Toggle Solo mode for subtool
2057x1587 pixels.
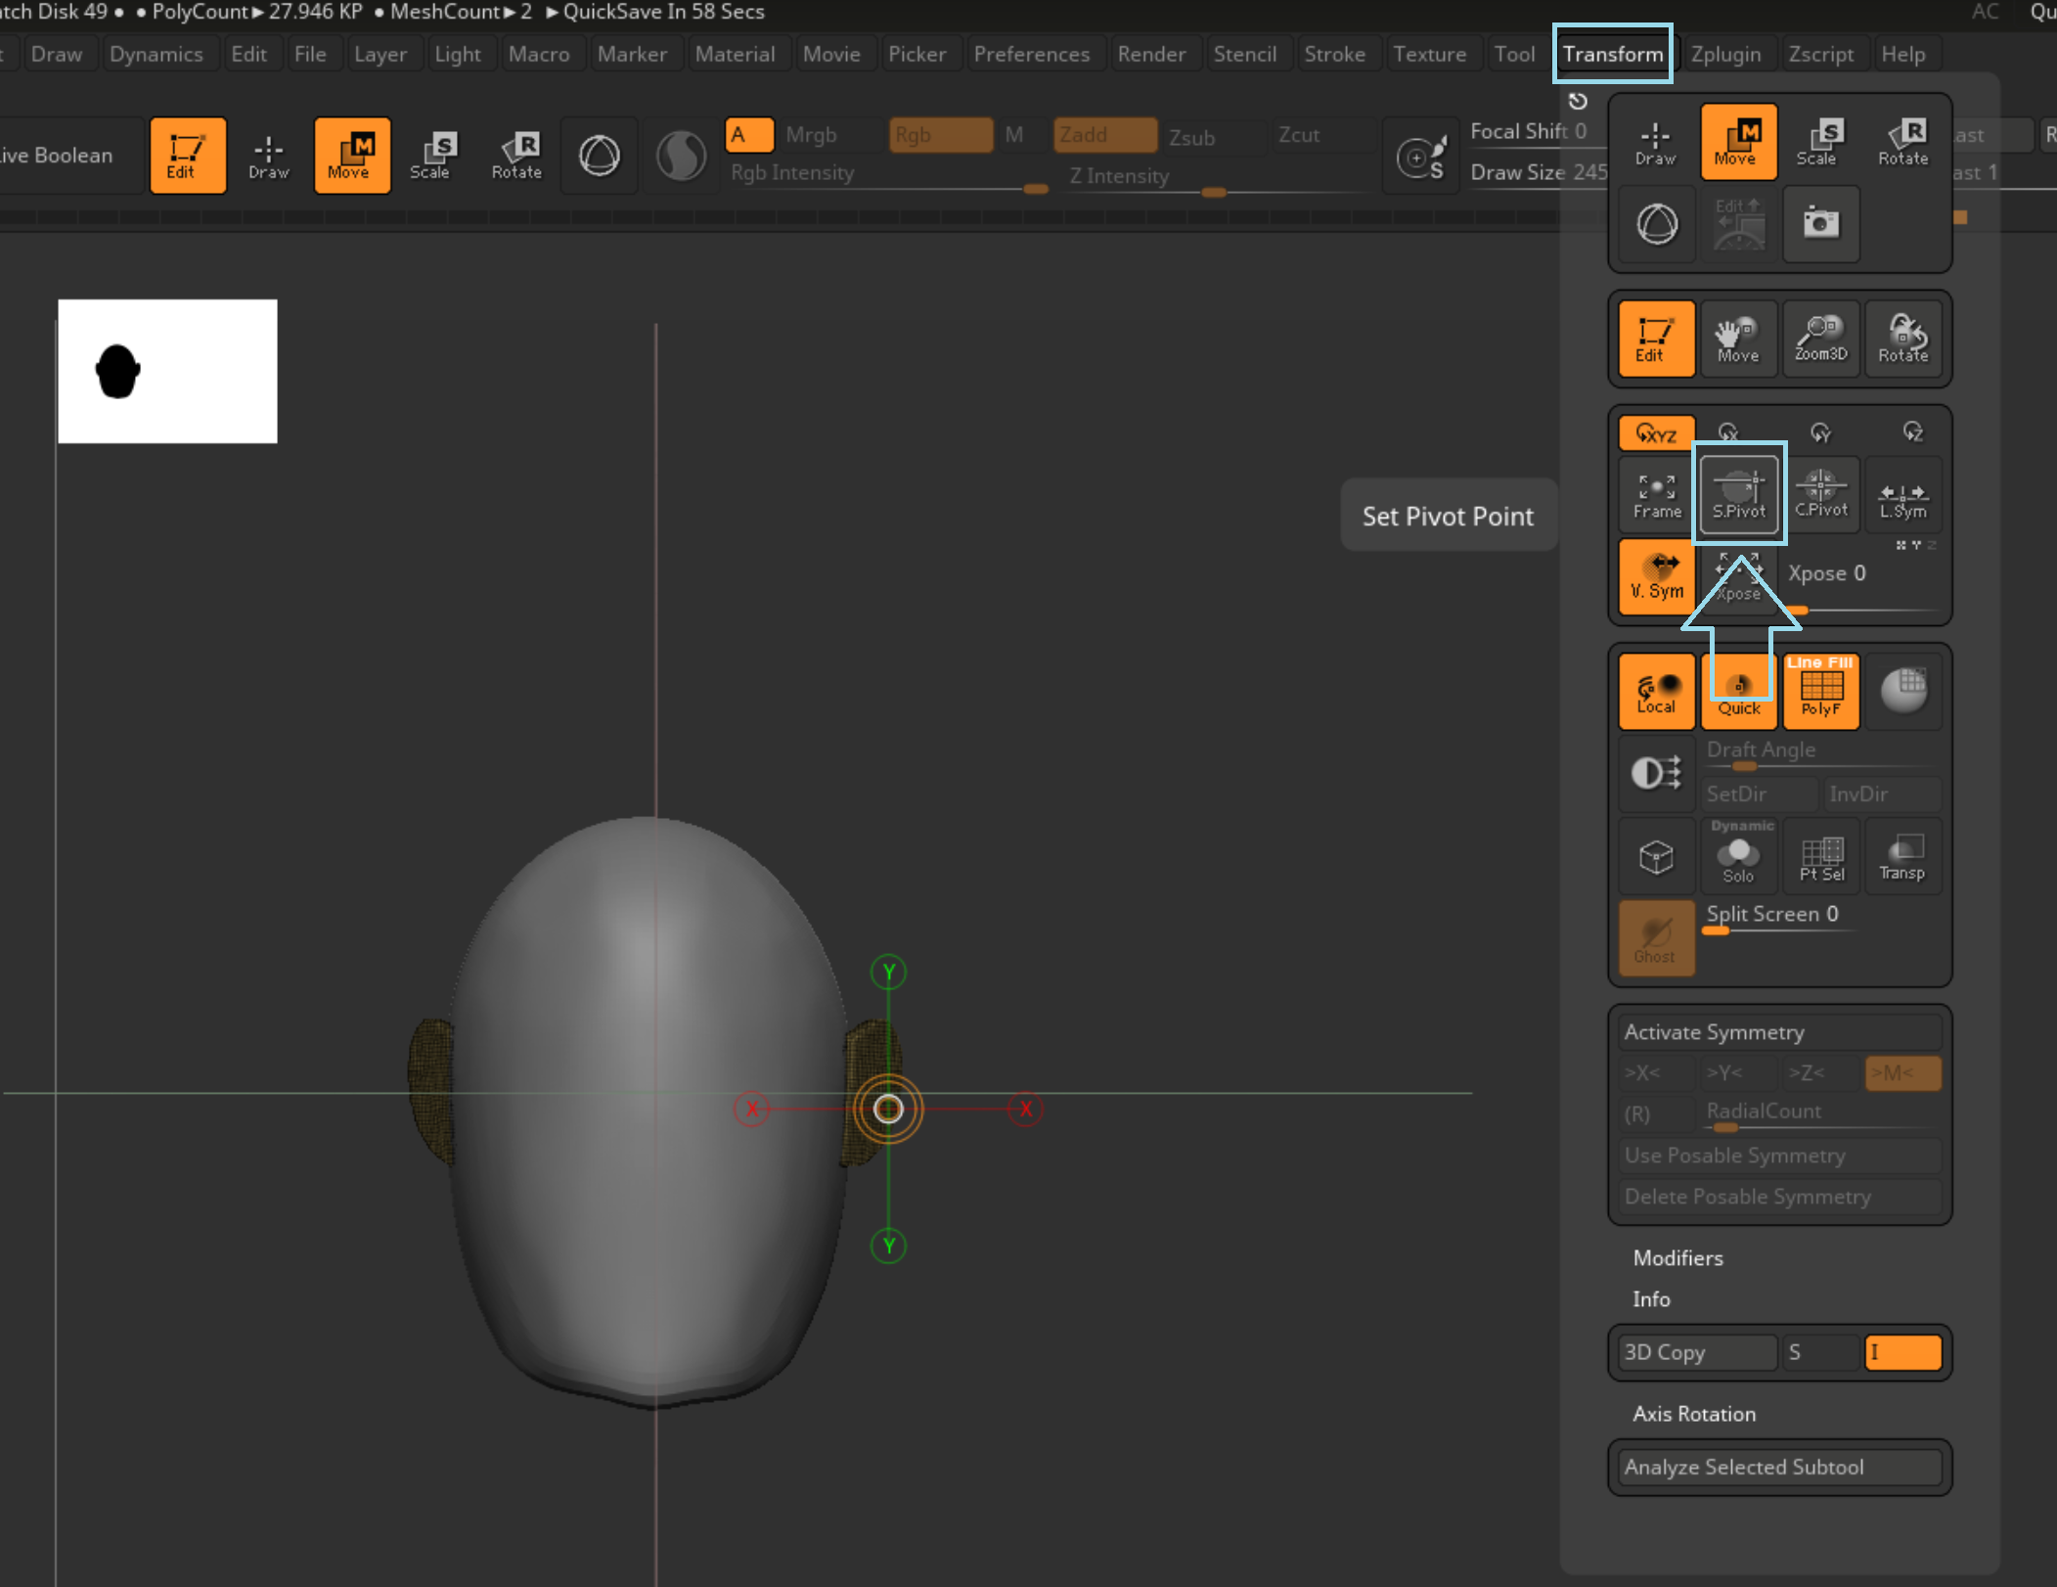(x=1738, y=858)
